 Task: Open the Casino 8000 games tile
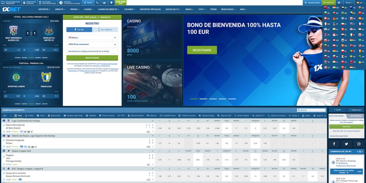tap(152, 37)
